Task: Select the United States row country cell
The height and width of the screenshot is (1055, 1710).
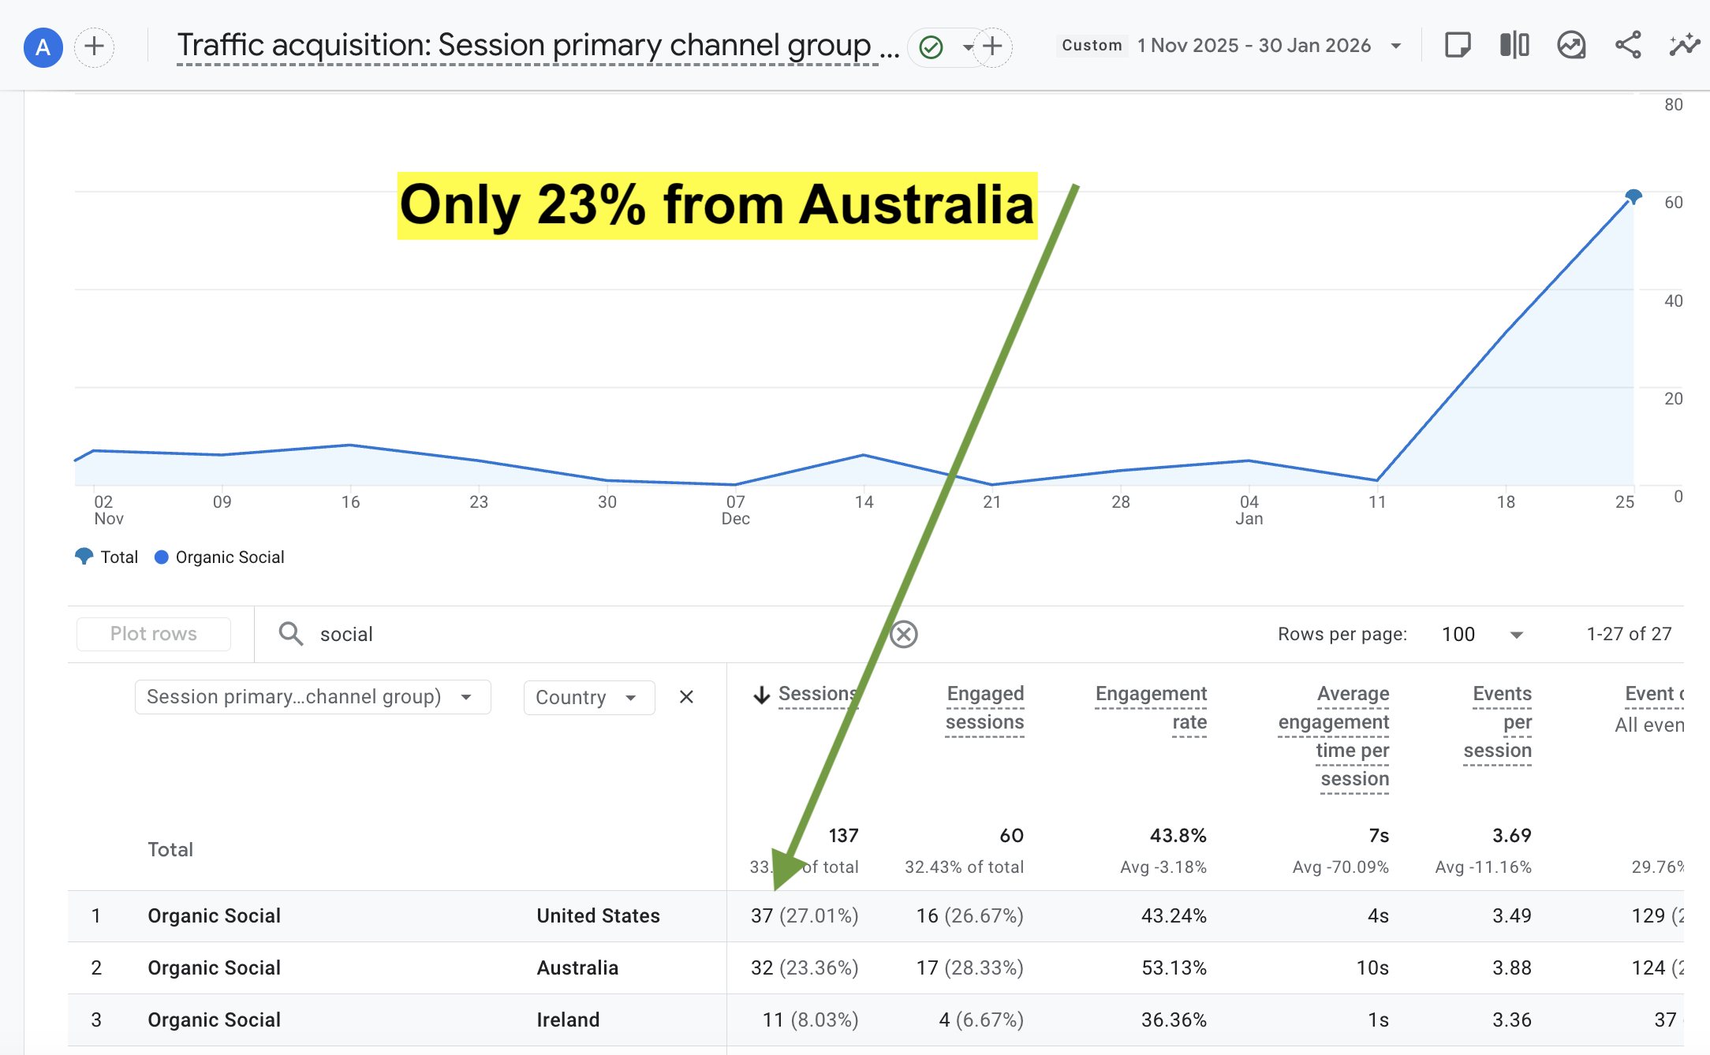Action: (598, 915)
